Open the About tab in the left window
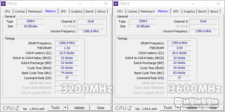The width and height of the screenshot is (225, 112). [x=101, y=11]
